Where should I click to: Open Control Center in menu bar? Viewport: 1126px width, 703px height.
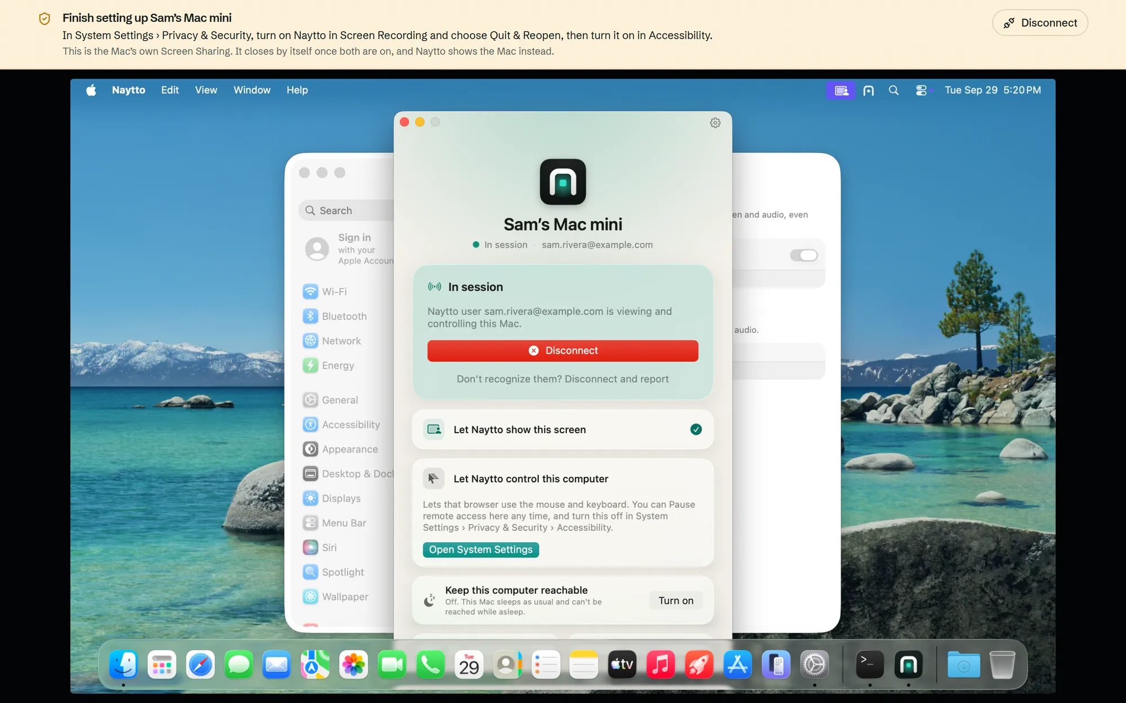point(921,91)
